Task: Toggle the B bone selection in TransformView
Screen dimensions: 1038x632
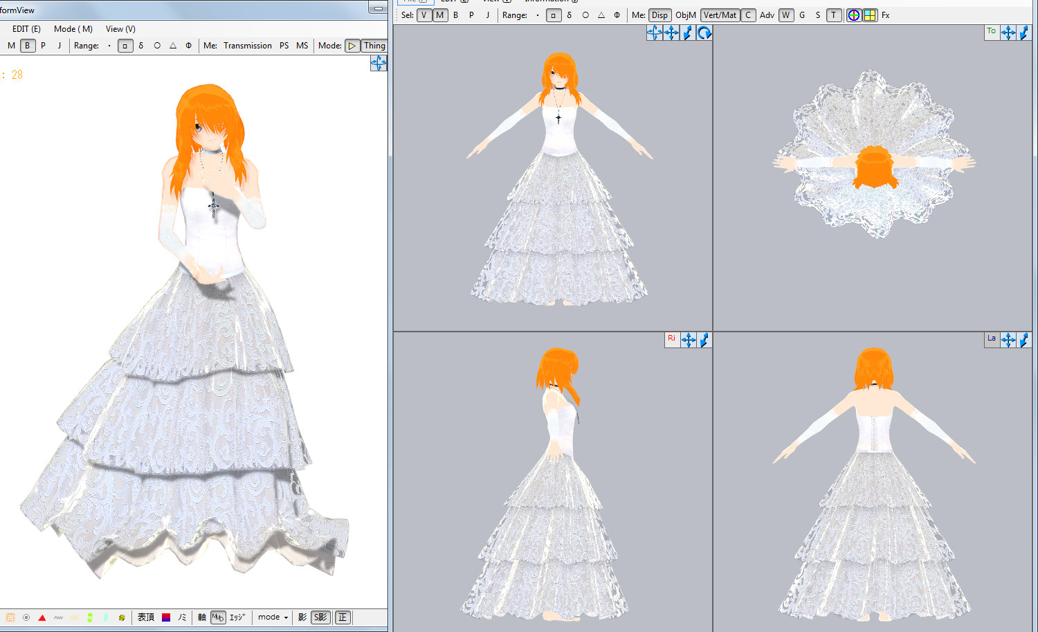Action: coord(27,46)
